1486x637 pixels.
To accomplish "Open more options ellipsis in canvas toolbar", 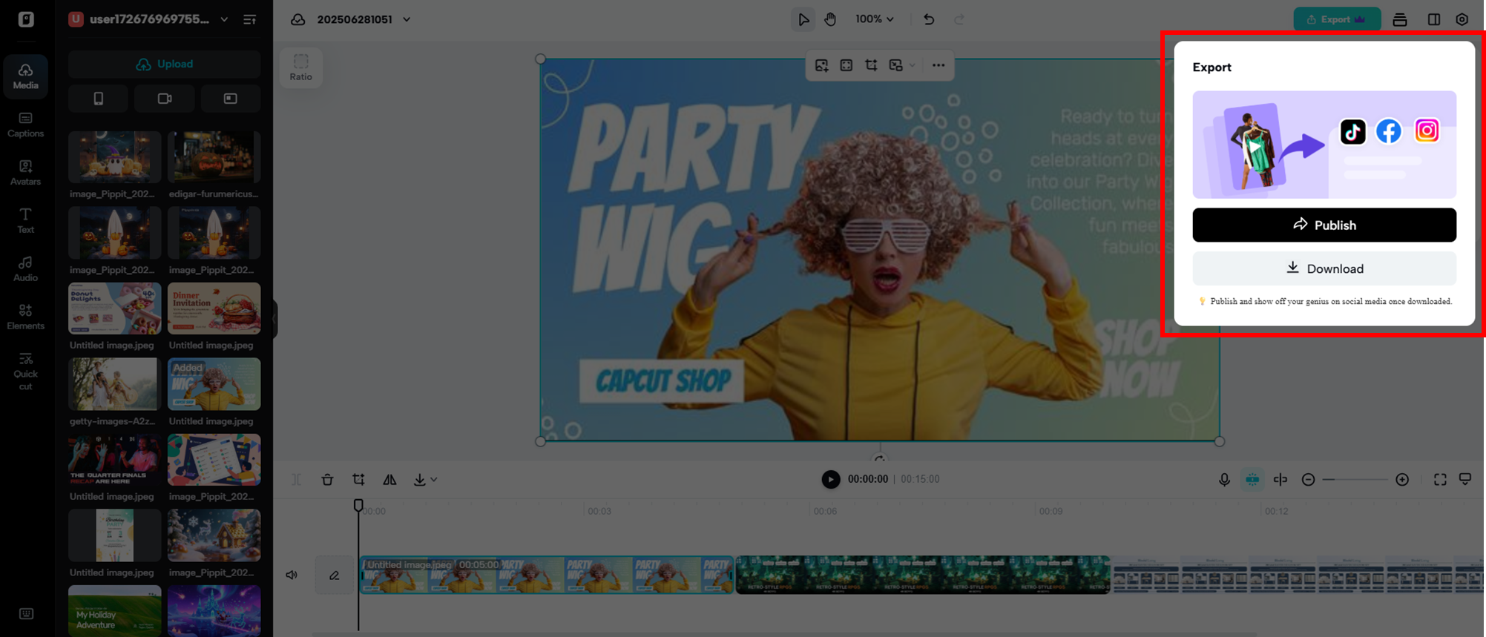I will tap(938, 65).
